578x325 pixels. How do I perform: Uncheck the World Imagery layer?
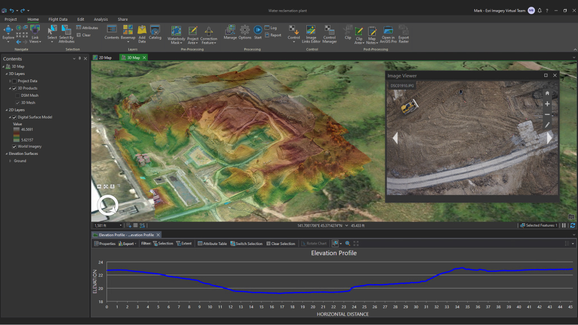point(15,147)
